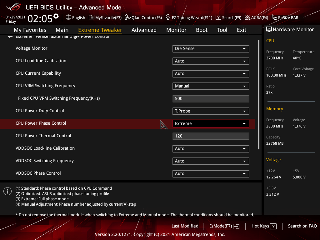Click the ROG logo icon
This screenshot has width=320, height=240.
(14, 7)
